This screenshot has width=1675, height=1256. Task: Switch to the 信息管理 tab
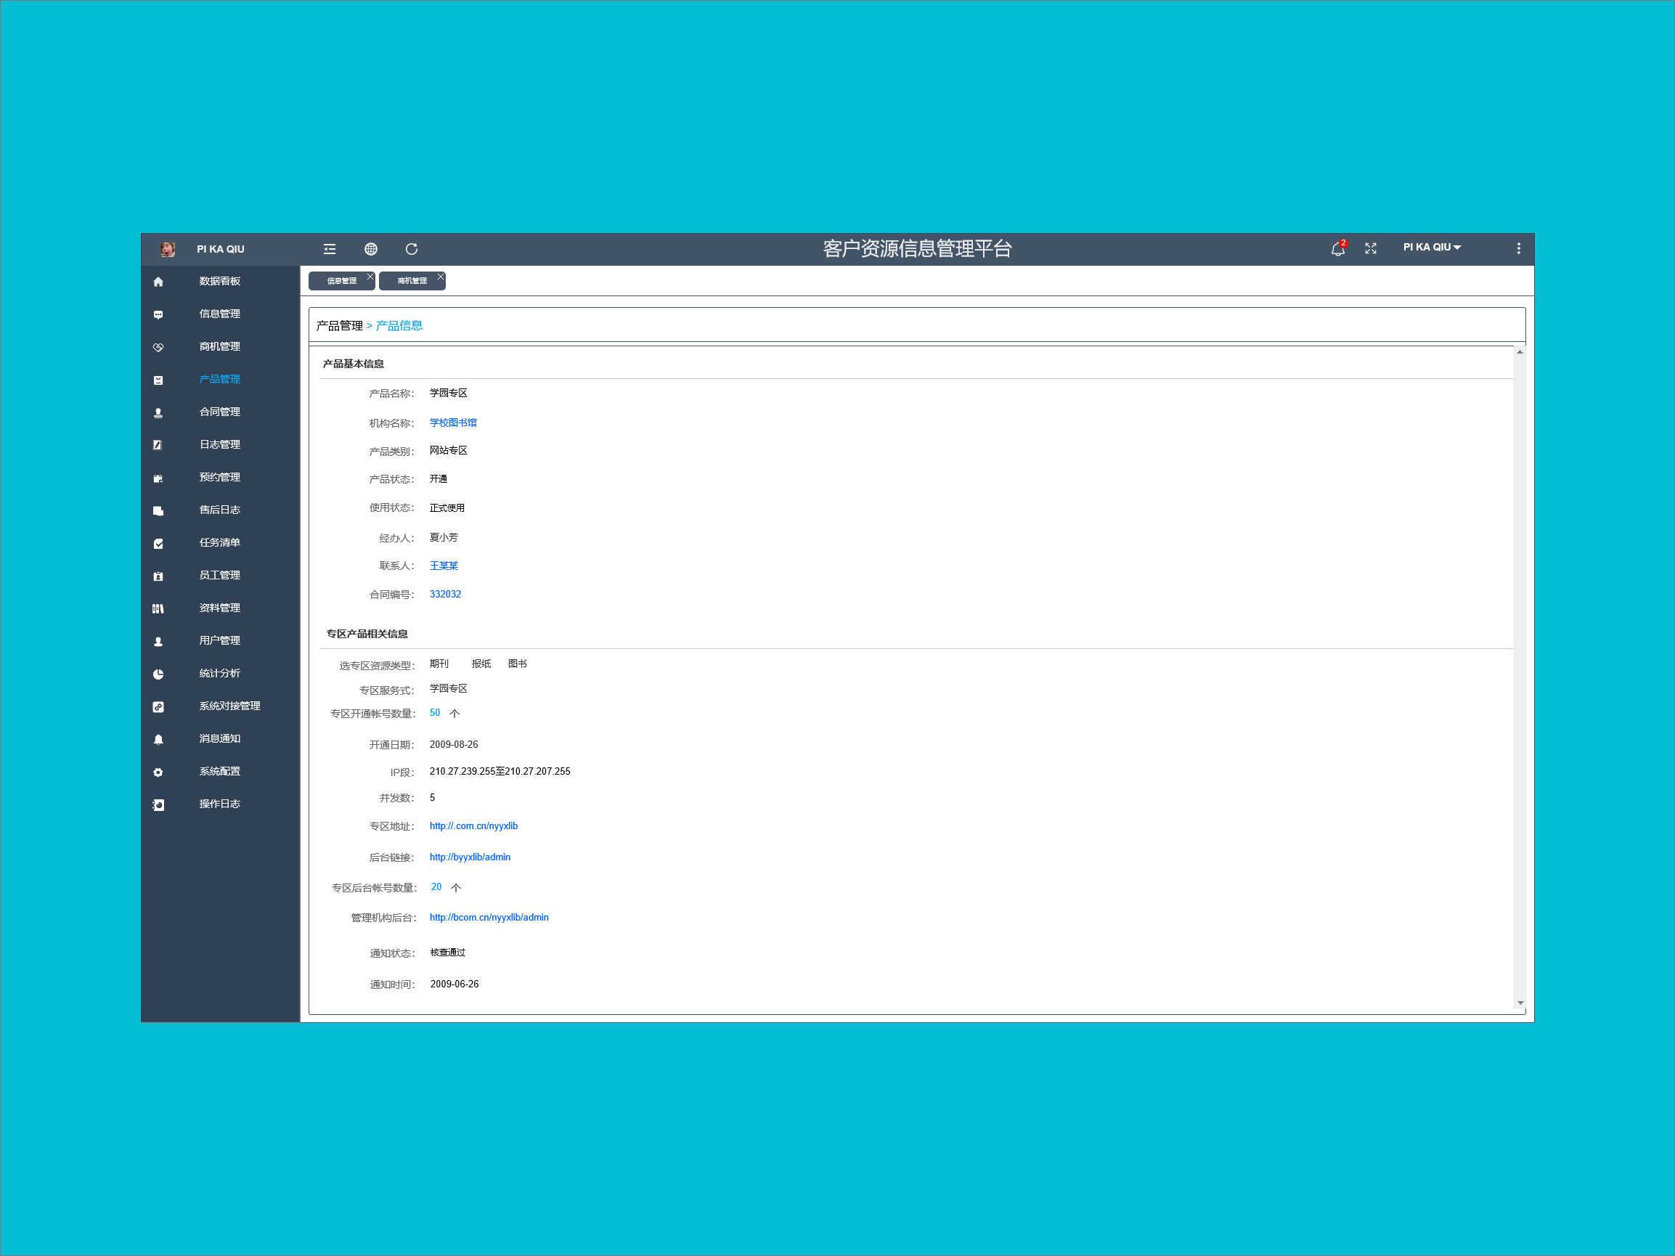(x=341, y=281)
